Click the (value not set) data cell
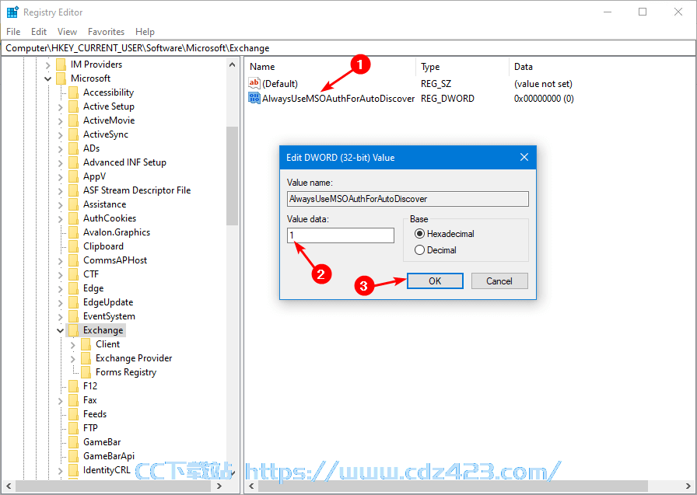The height and width of the screenshot is (495, 697). [x=543, y=84]
